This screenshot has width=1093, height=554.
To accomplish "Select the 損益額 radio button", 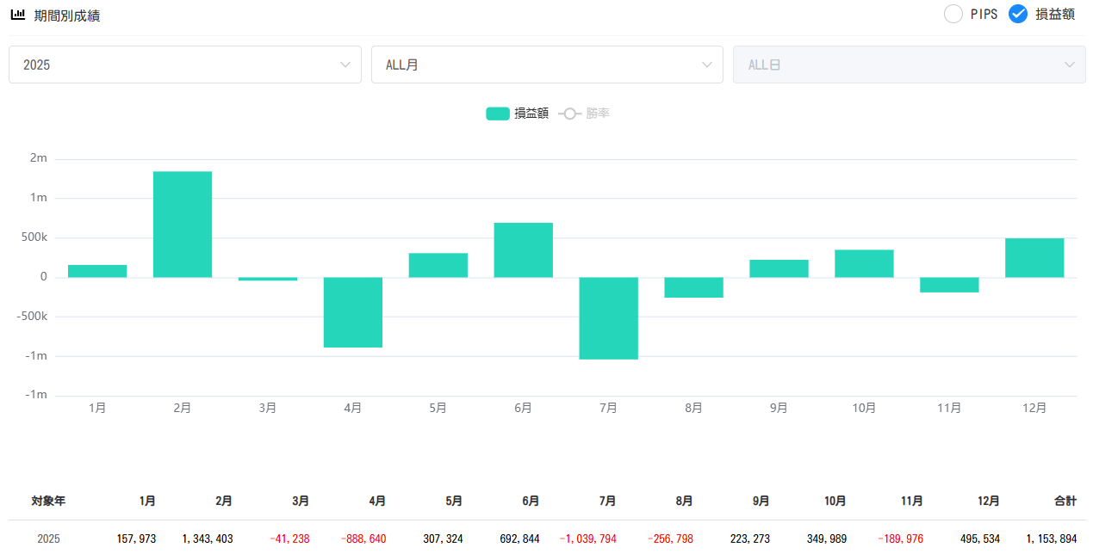I will 1018,14.
